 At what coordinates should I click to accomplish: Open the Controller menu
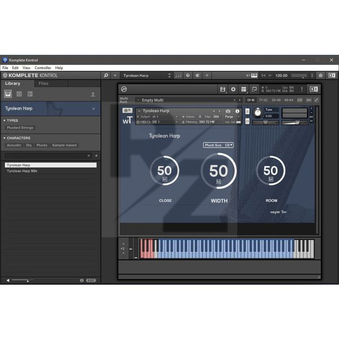[43, 68]
